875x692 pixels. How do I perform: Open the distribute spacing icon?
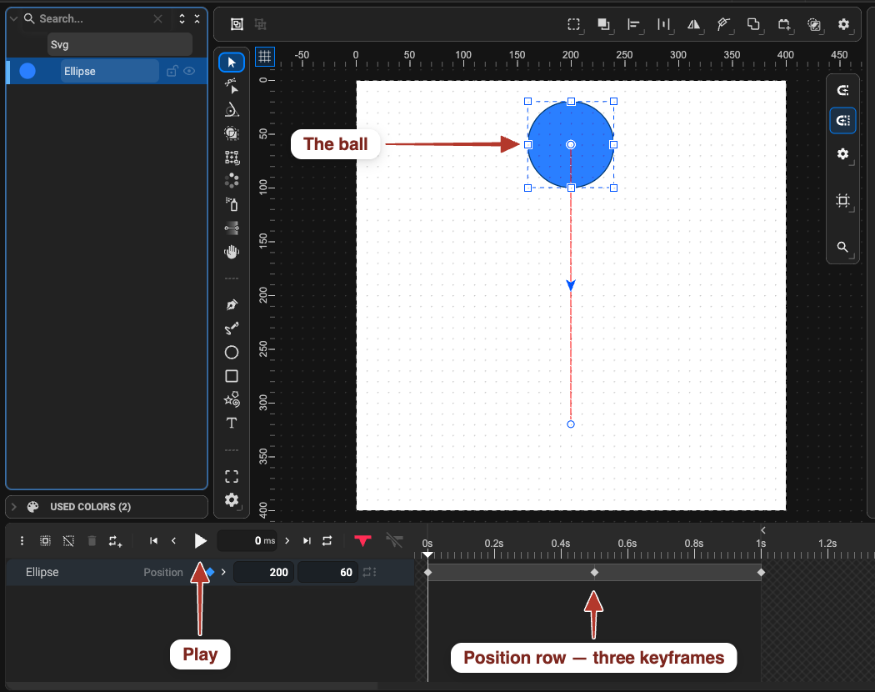coord(663,24)
